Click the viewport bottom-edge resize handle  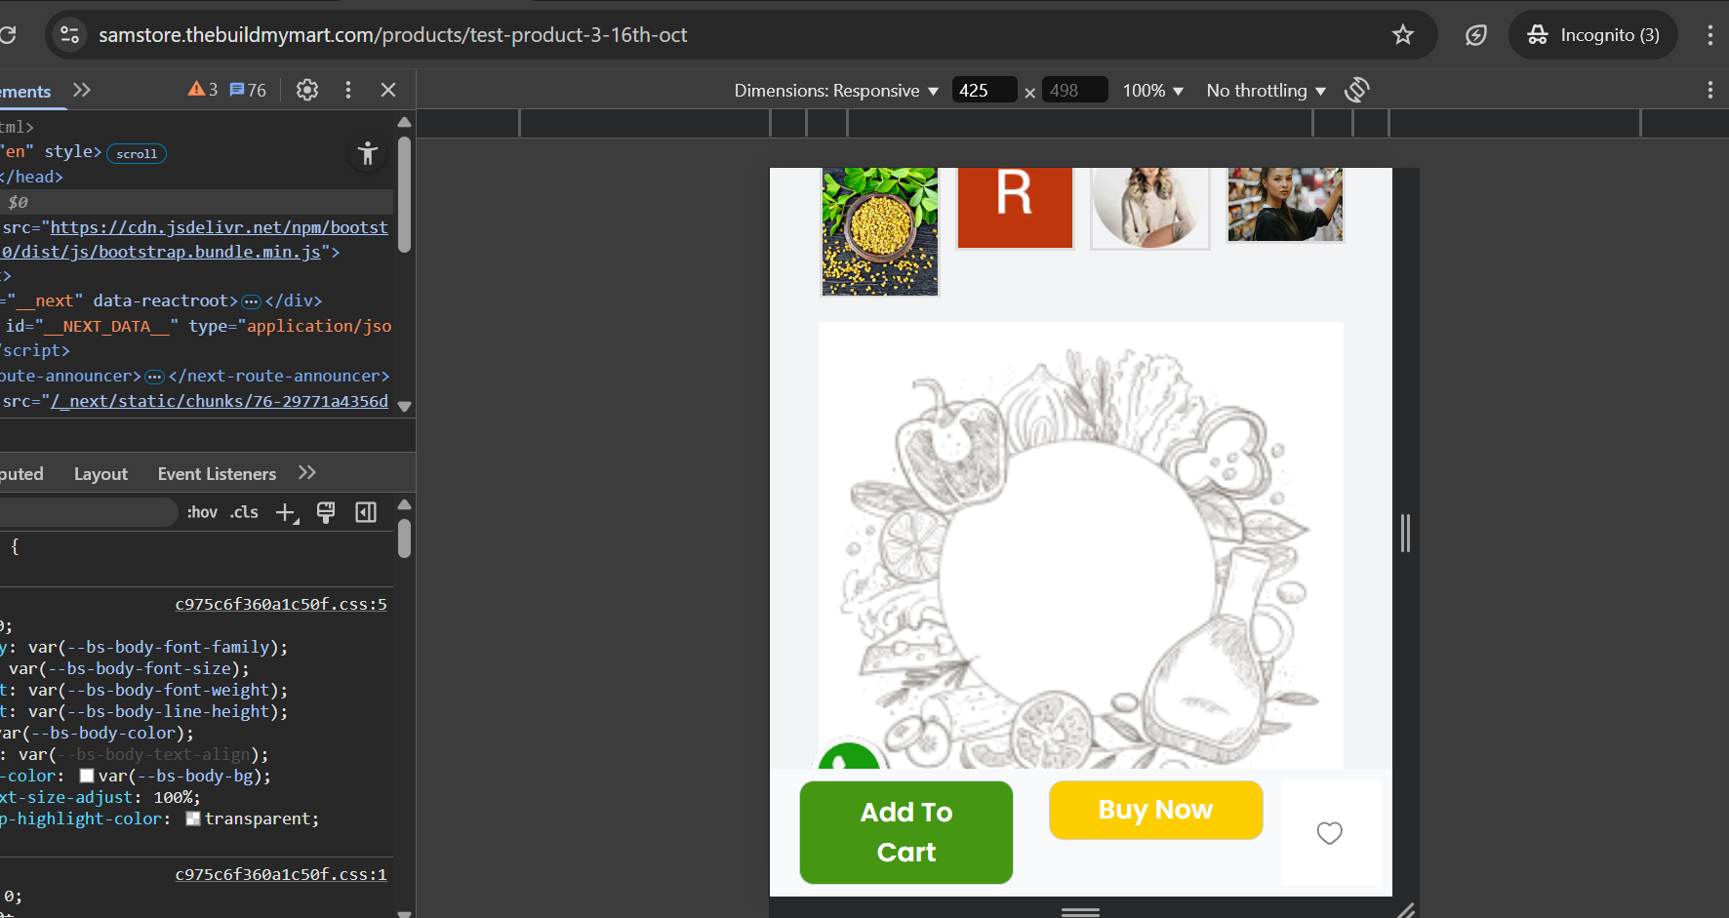coord(1081,912)
